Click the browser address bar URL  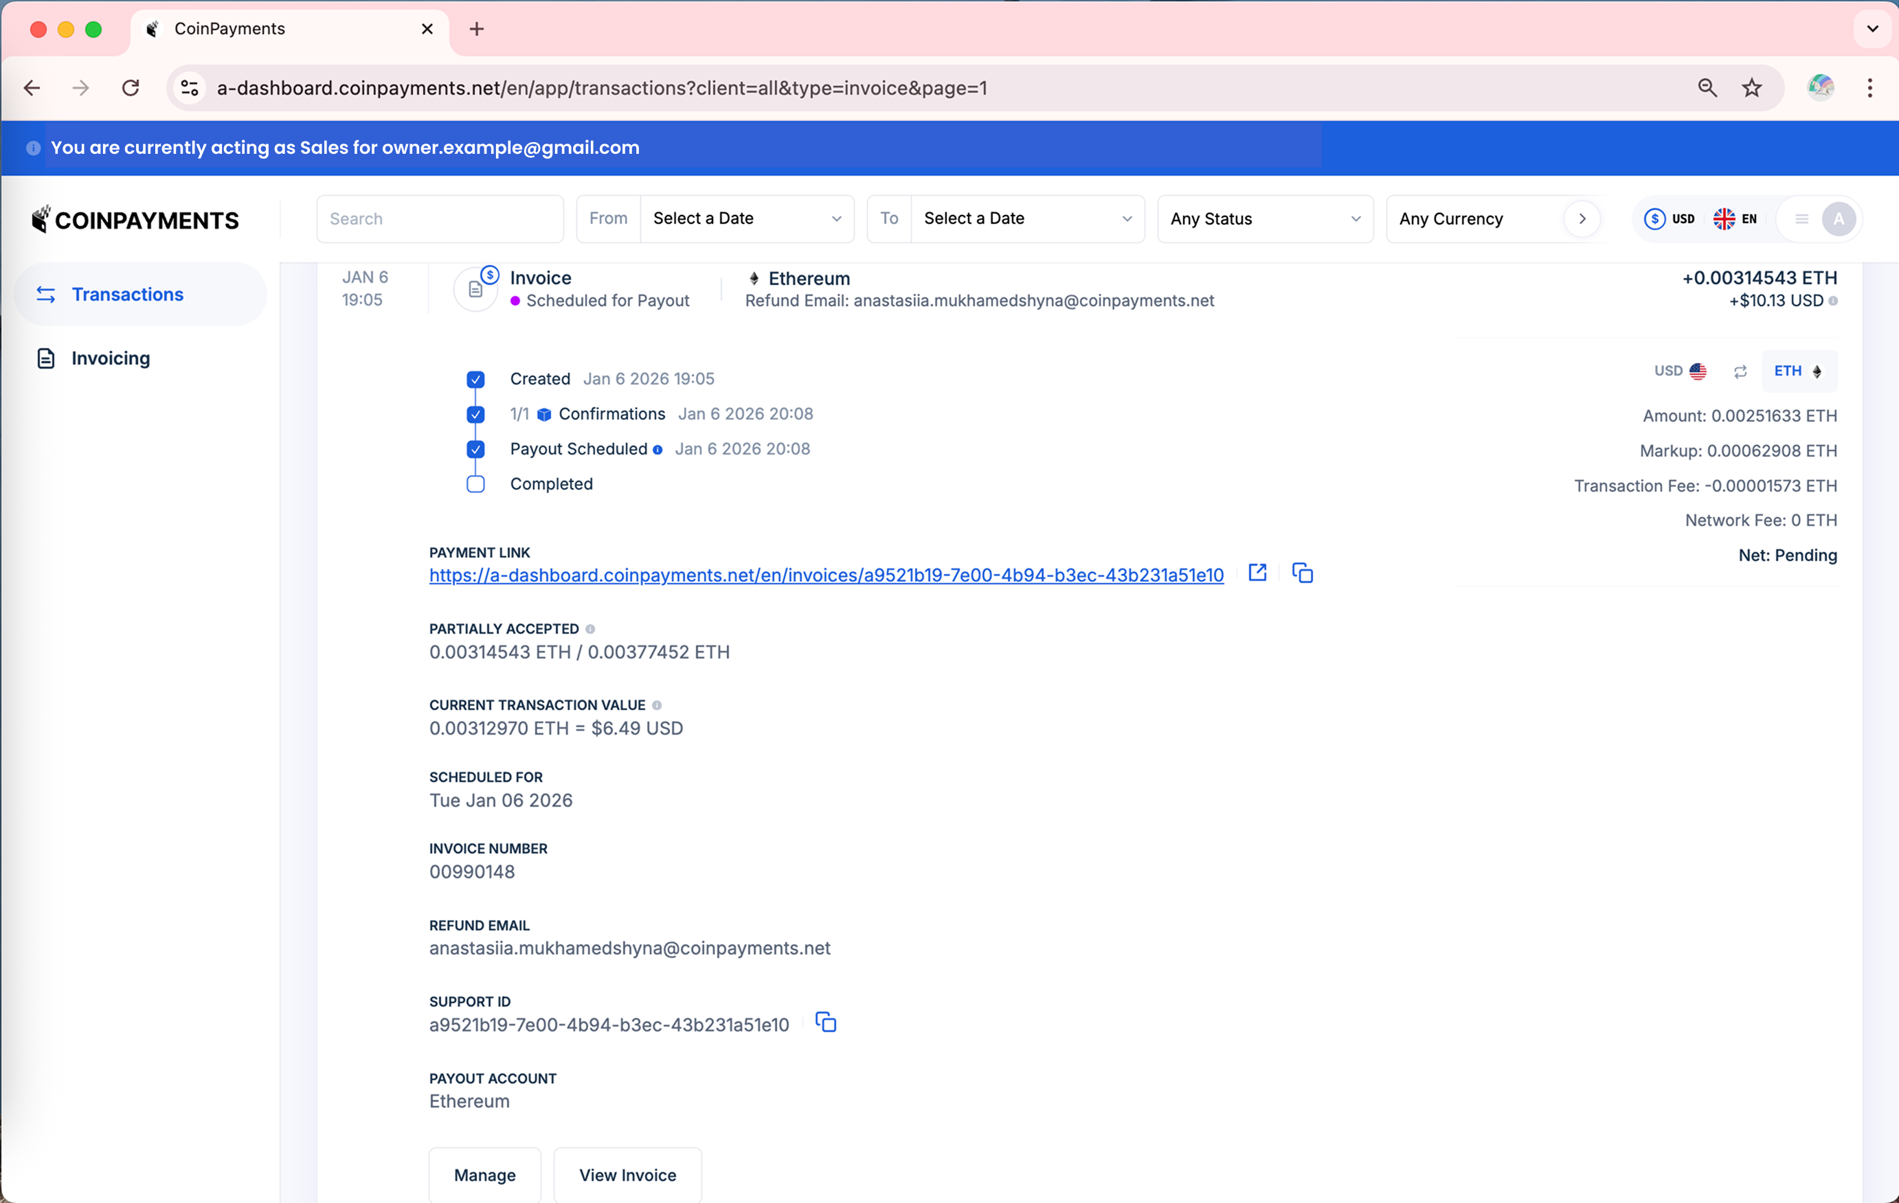[602, 89]
